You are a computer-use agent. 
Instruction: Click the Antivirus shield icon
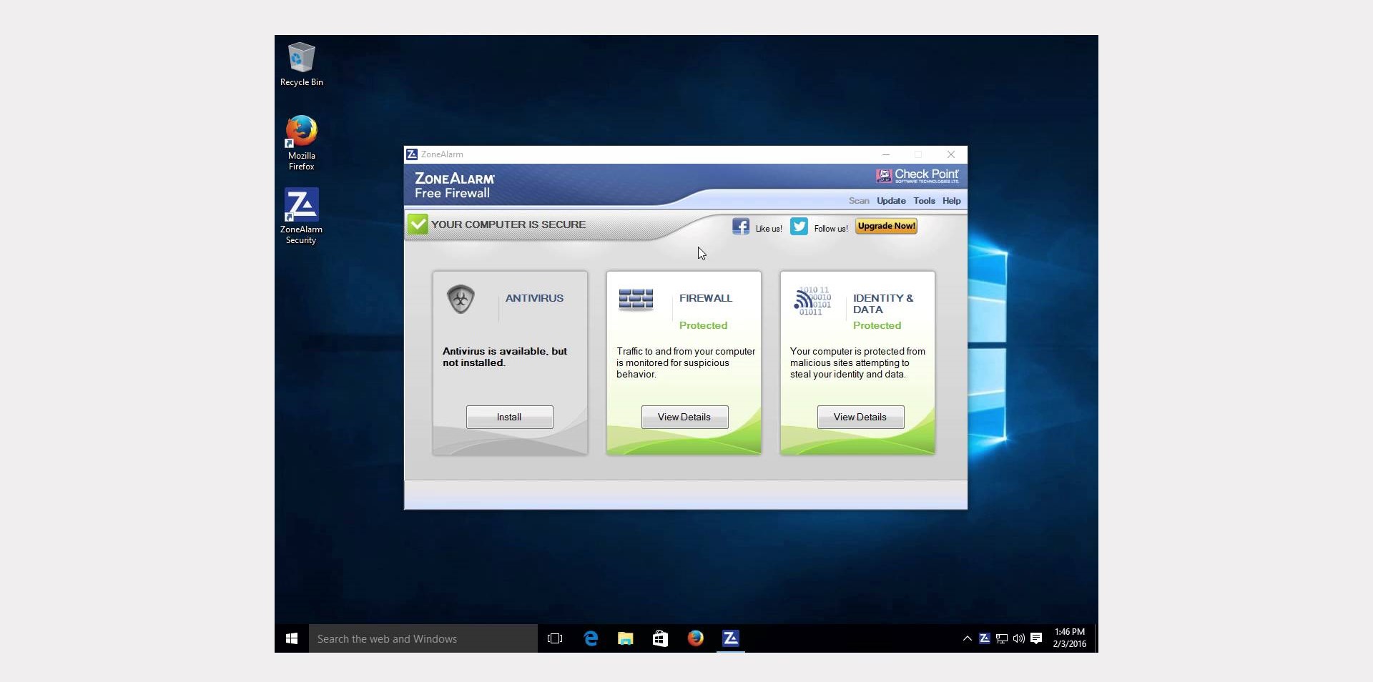click(x=461, y=299)
